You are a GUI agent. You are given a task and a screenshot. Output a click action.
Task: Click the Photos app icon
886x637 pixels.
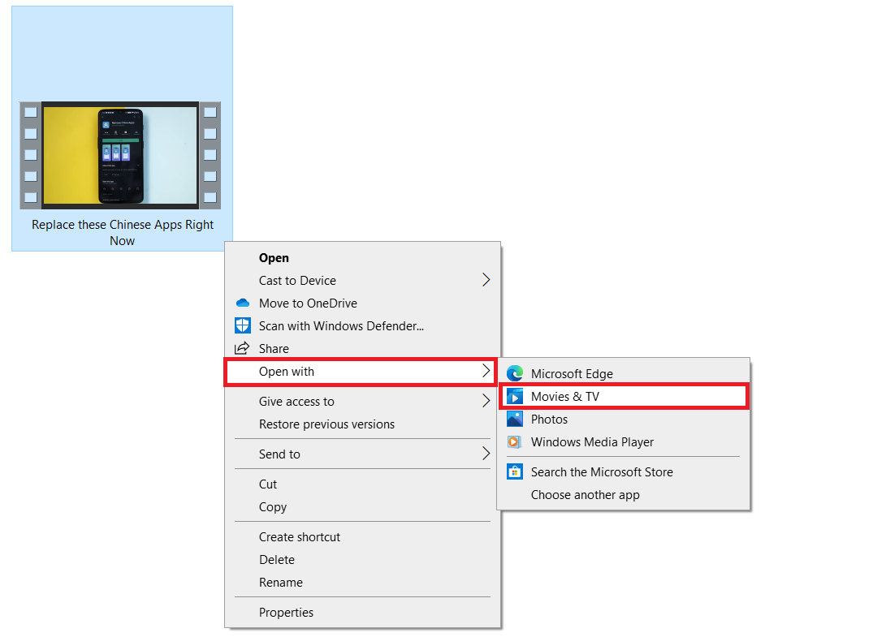coord(515,419)
